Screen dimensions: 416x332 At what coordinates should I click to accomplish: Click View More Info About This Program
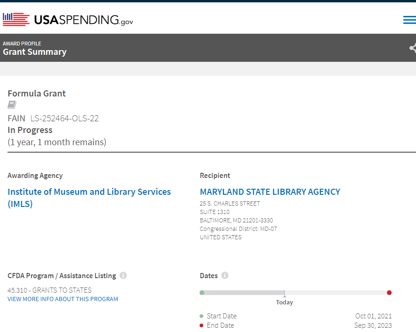tap(63, 299)
